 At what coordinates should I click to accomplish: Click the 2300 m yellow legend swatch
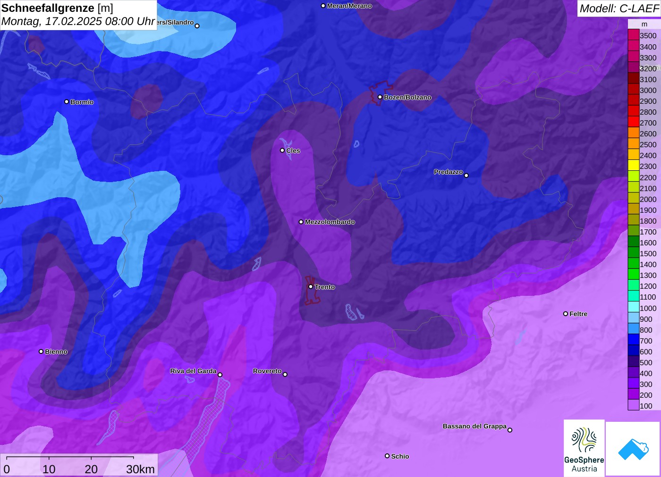point(634,165)
